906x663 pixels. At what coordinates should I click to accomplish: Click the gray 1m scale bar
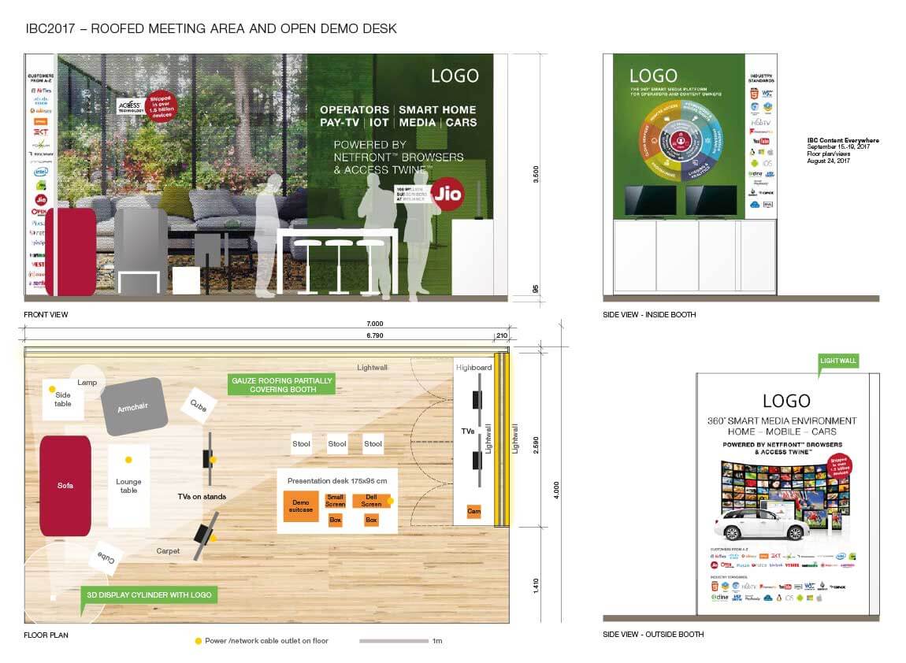tap(393, 641)
